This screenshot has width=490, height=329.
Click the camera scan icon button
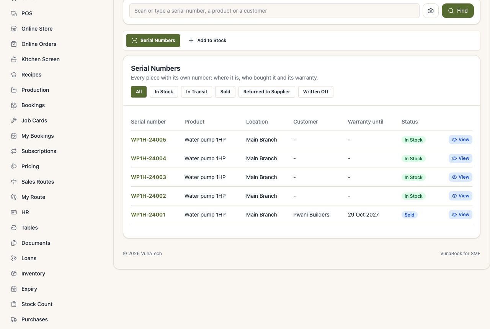point(431,11)
